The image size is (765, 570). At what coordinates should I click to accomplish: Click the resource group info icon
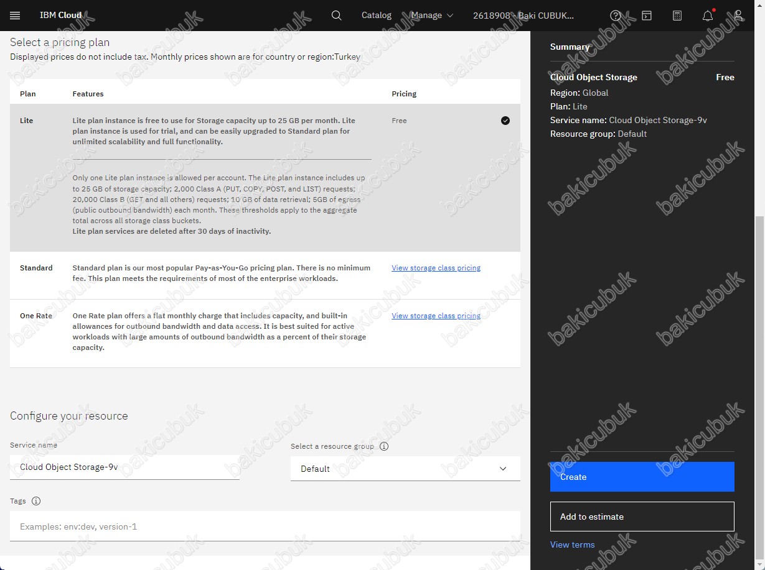[384, 446]
